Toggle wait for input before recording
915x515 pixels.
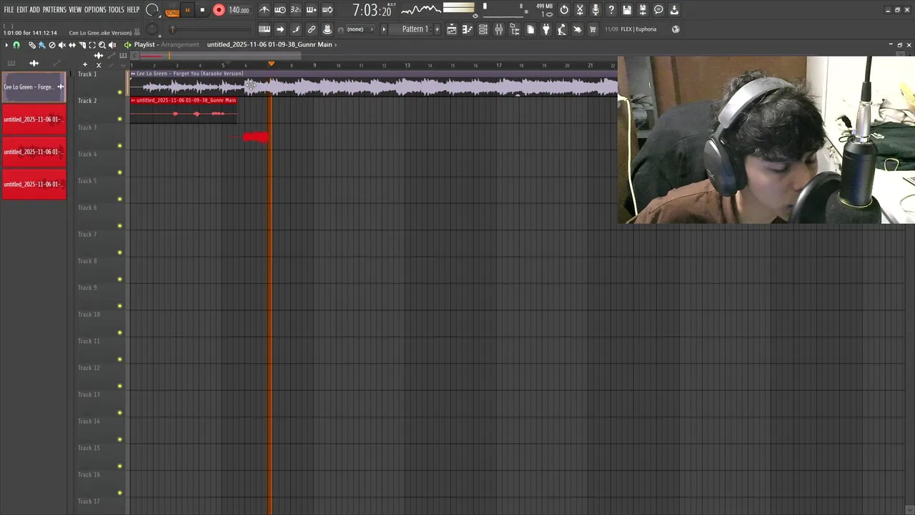(x=280, y=10)
